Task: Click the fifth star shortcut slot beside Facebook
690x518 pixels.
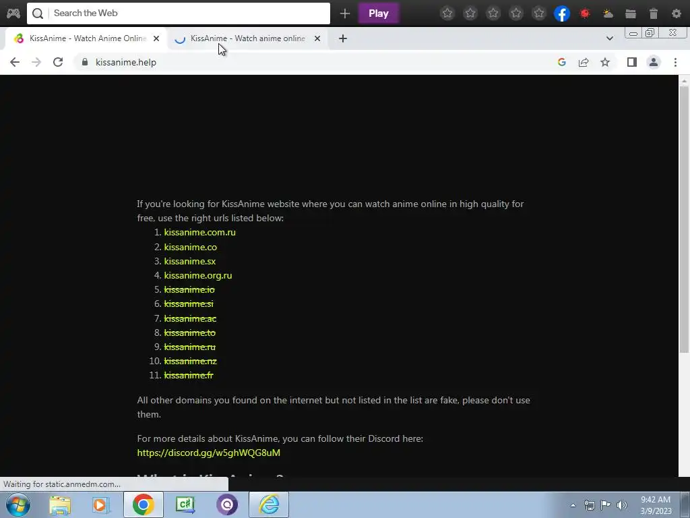Action: 539,13
